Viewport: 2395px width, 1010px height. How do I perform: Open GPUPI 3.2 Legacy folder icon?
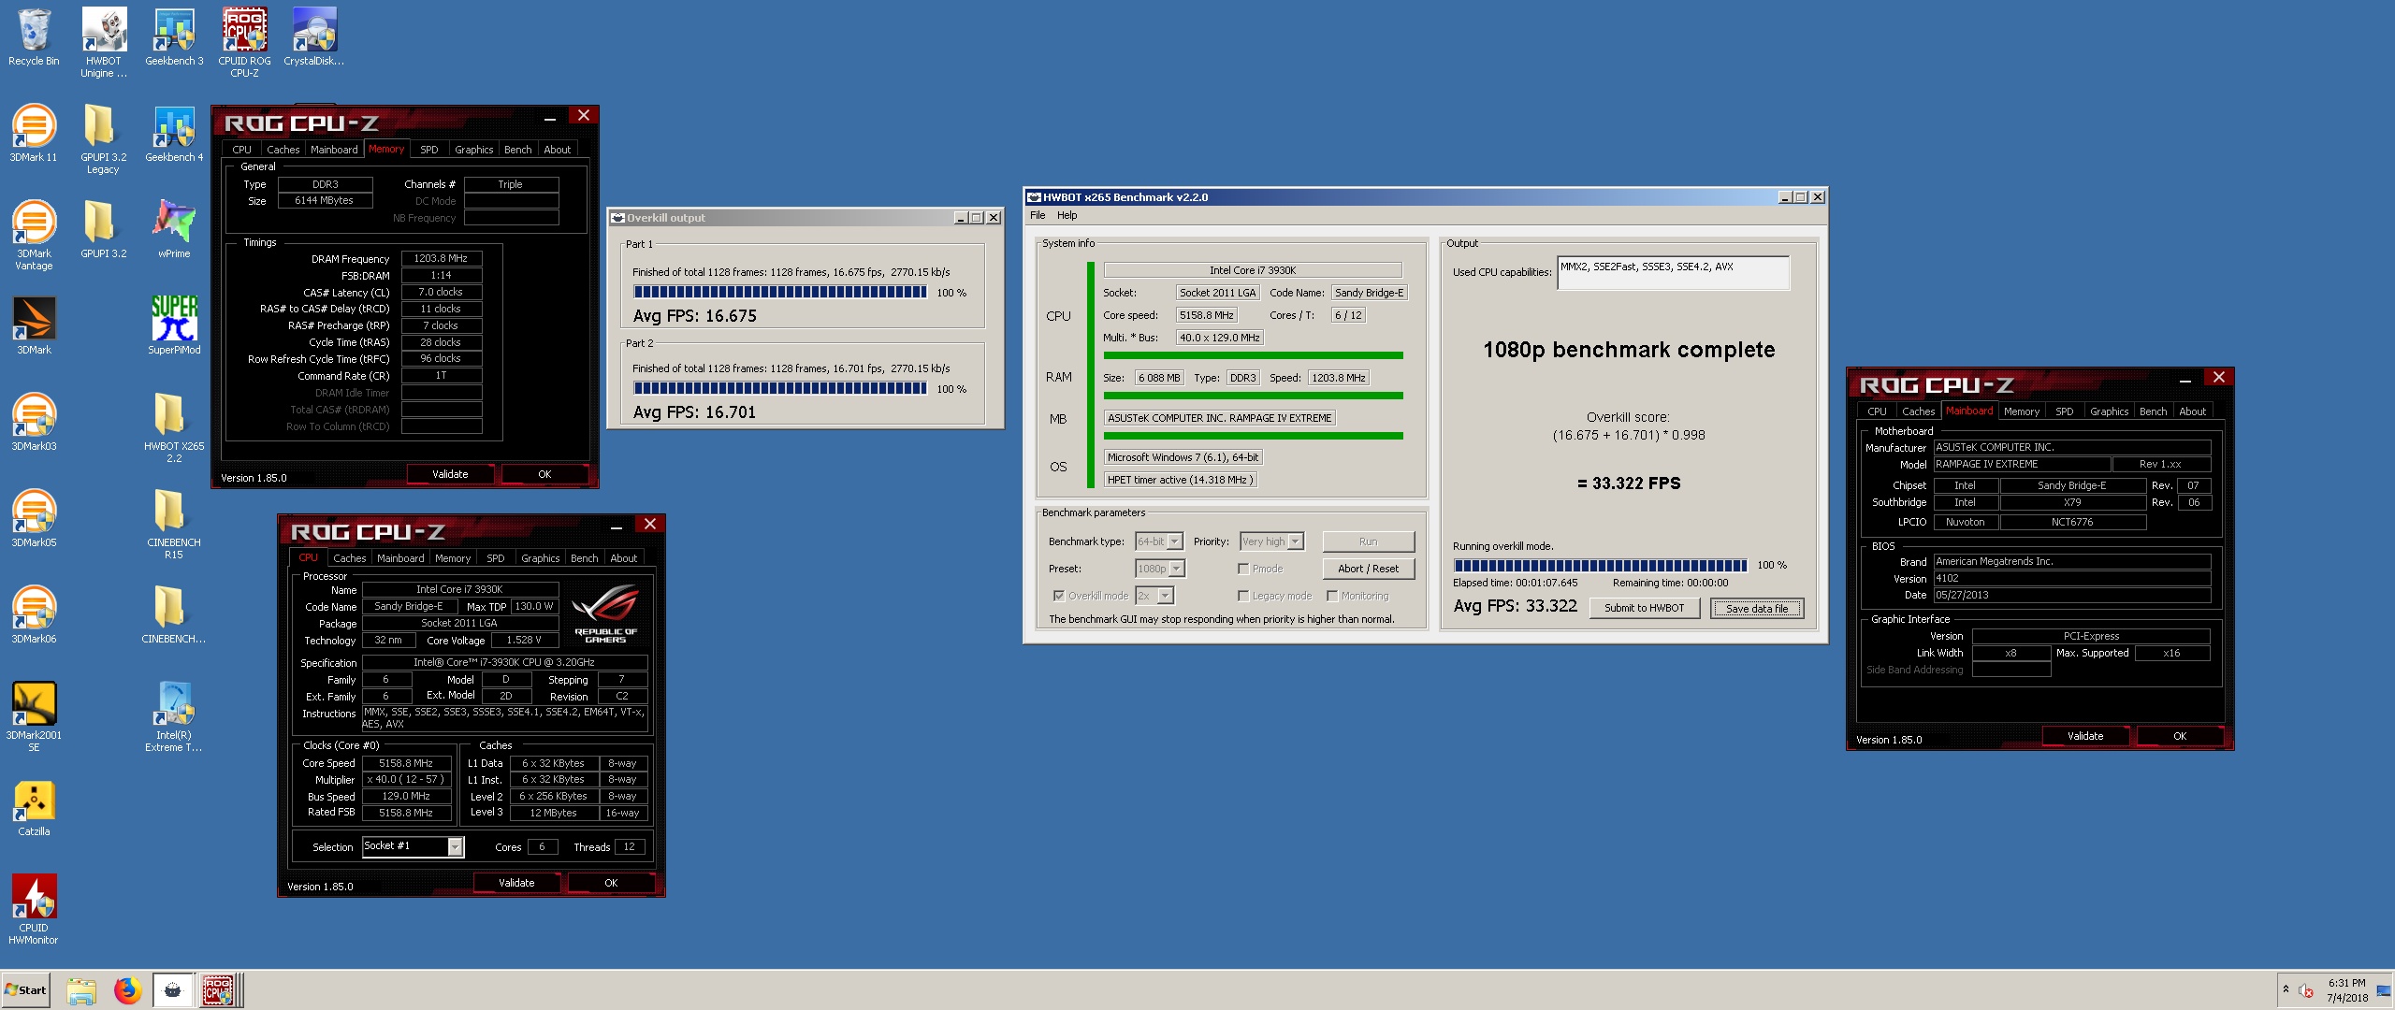pos(104,139)
